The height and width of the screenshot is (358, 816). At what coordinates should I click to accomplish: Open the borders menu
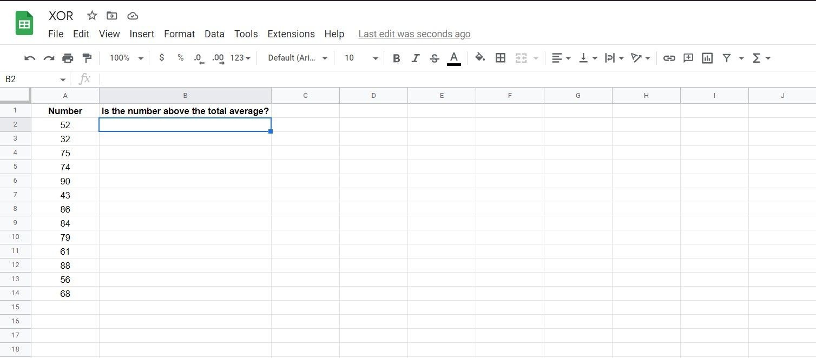(x=501, y=58)
